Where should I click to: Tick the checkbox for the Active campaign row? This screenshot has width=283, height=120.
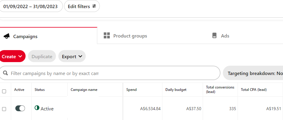pos(4,109)
